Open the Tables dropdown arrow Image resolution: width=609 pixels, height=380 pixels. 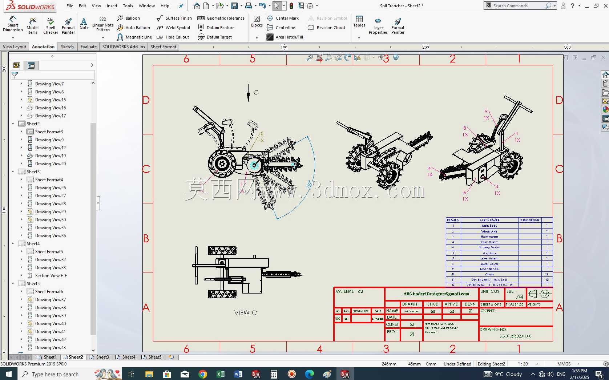pyautogui.click(x=359, y=38)
